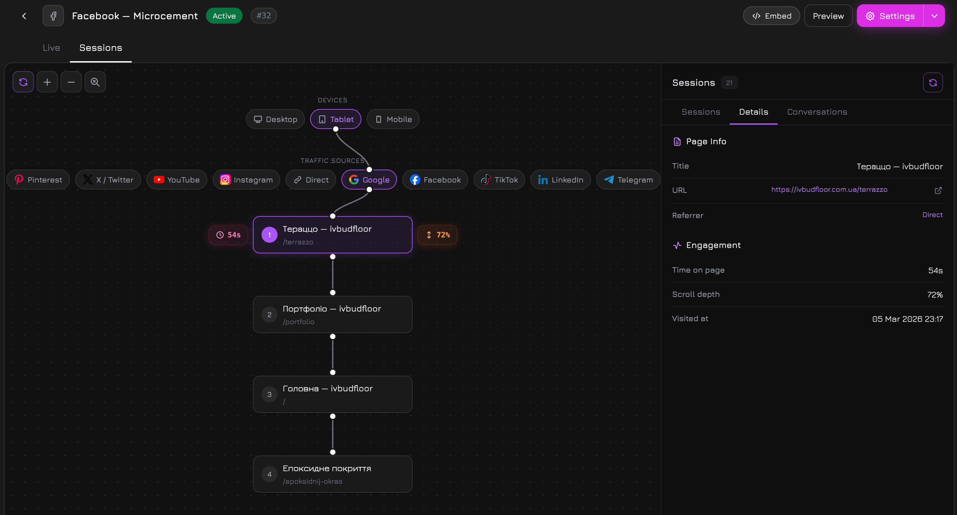Zoom in on the flow canvas
Screen dimensions: 957x515
pyautogui.click(x=47, y=82)
